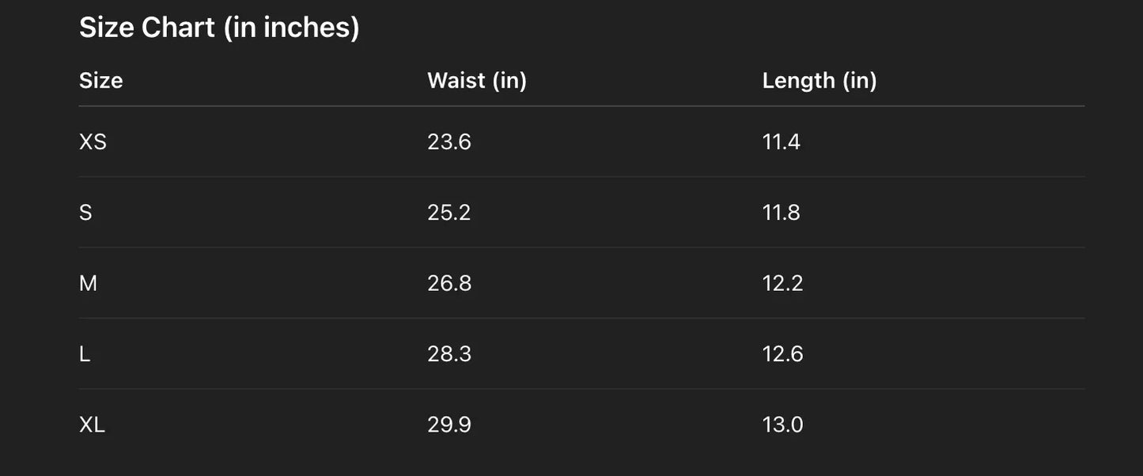This screenshot has width=1143, height=476.
Task: Click the Waist (in) column header
Action: [476, 81]
